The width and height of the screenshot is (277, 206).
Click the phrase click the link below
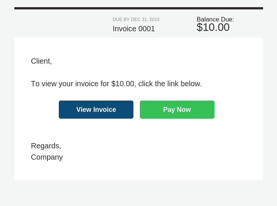(x=170, y=84)
